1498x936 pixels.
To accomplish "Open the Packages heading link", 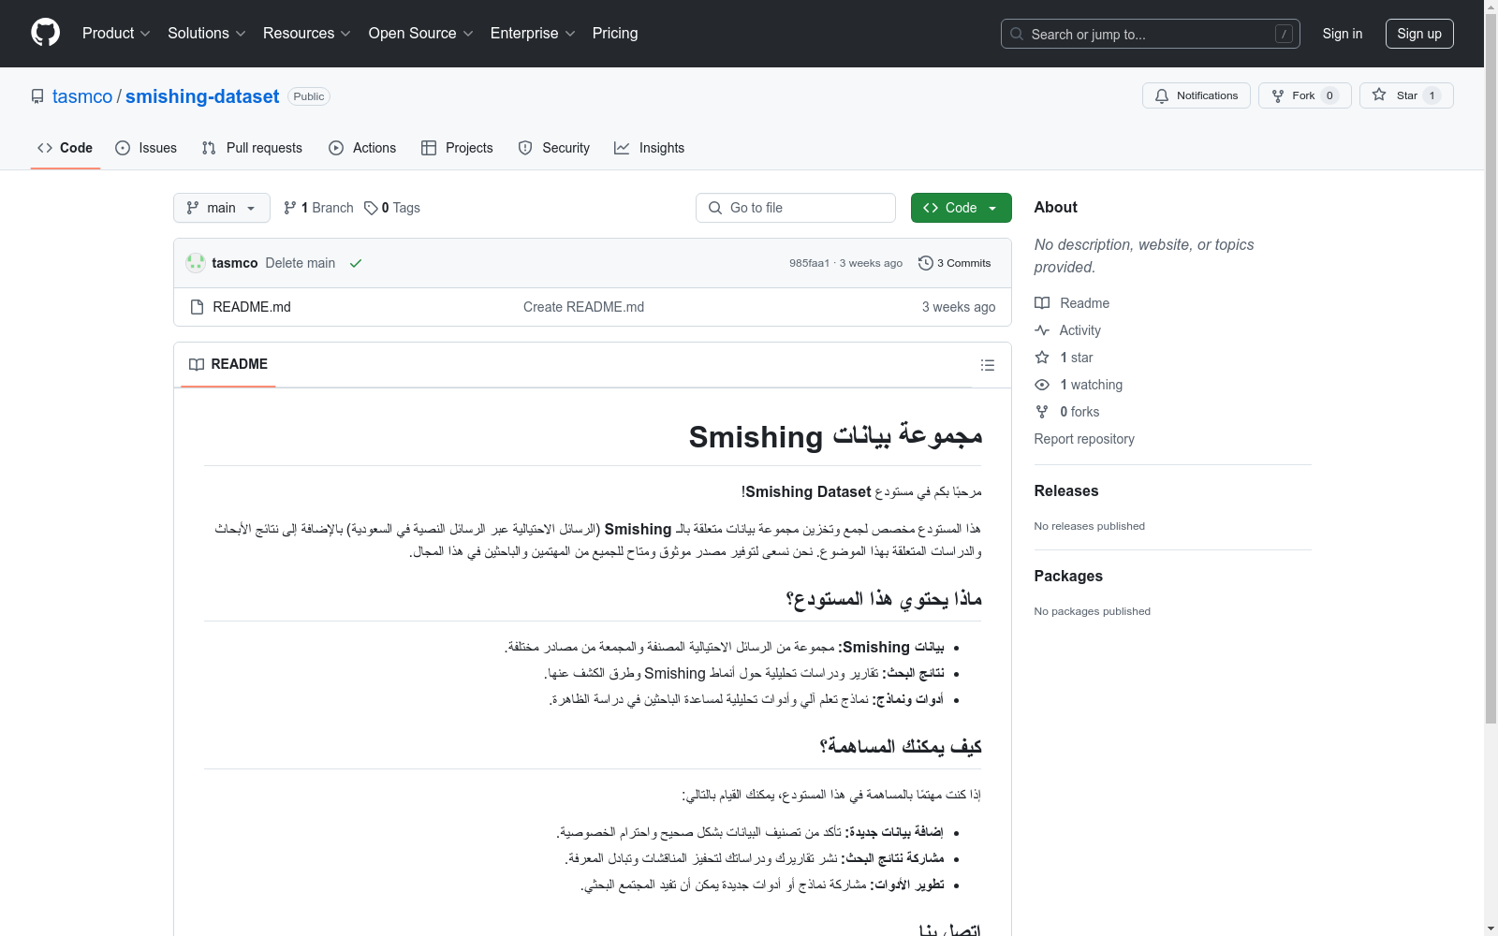I will pos(1068,576).
